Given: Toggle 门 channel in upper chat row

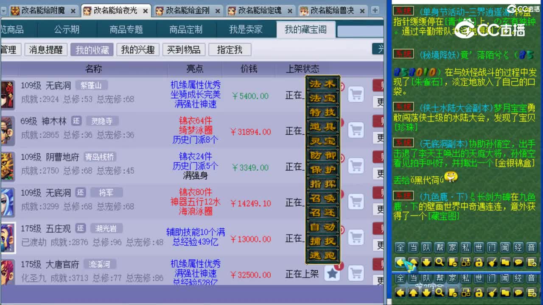Looking at the screenshot, I should (492, 247).
